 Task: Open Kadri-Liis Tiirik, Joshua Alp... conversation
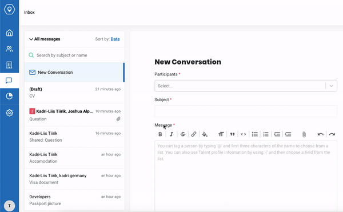(74, 115)
